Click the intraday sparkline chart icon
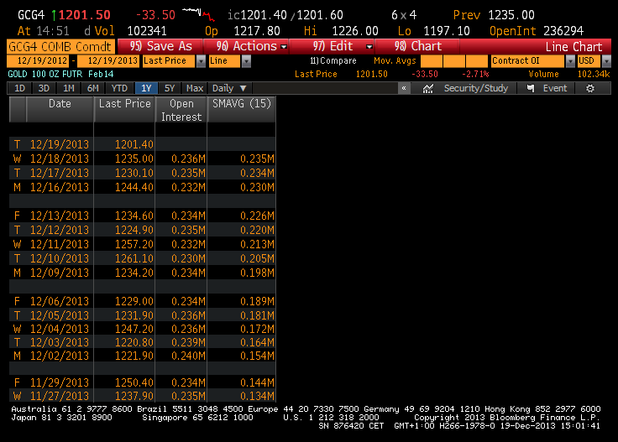 (199, 14)
